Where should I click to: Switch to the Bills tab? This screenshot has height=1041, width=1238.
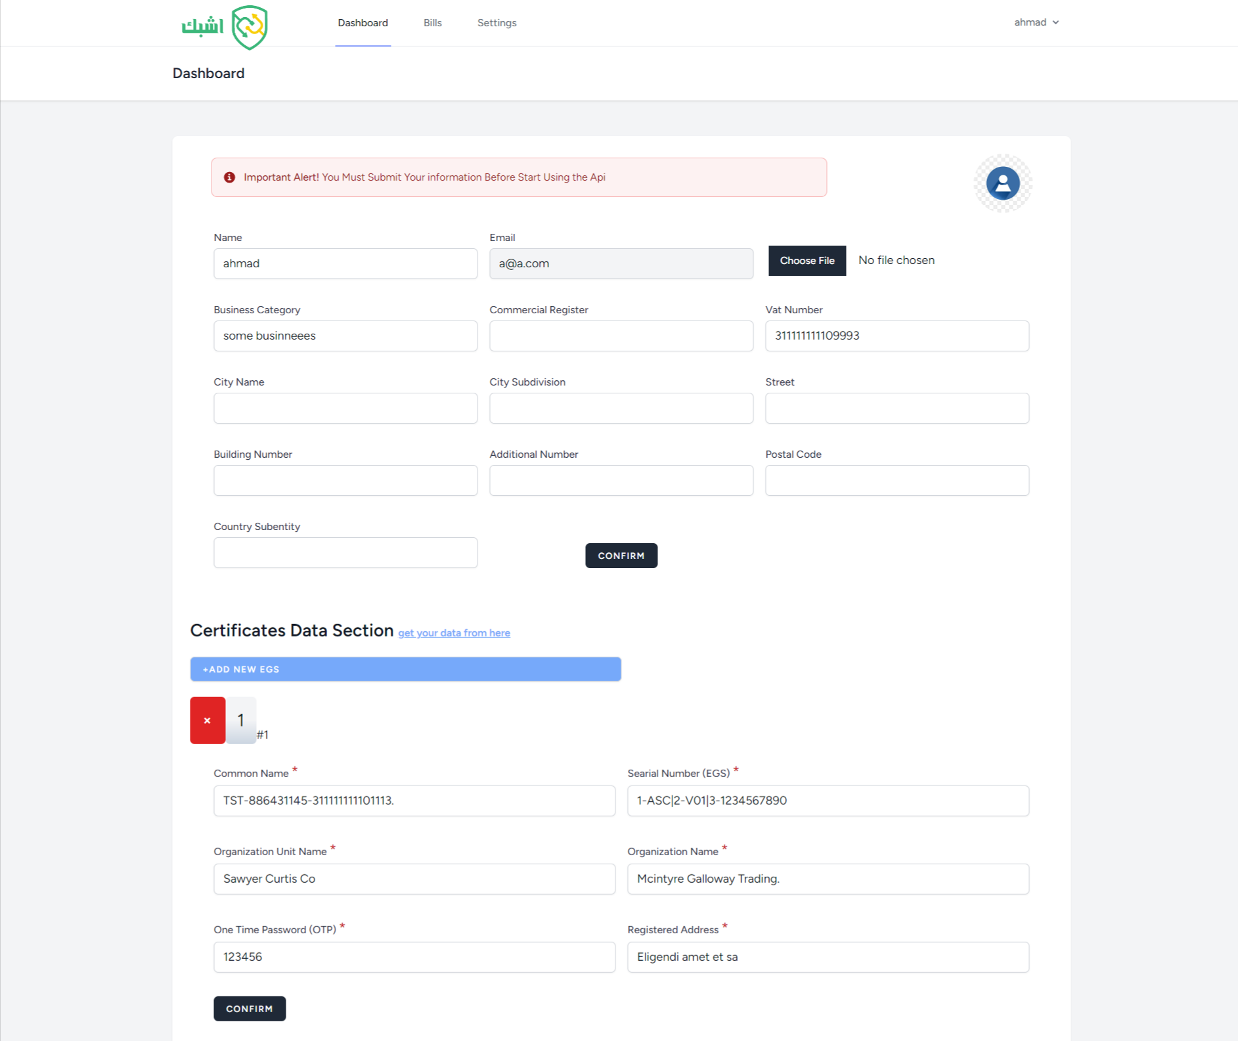click(432, 23)
